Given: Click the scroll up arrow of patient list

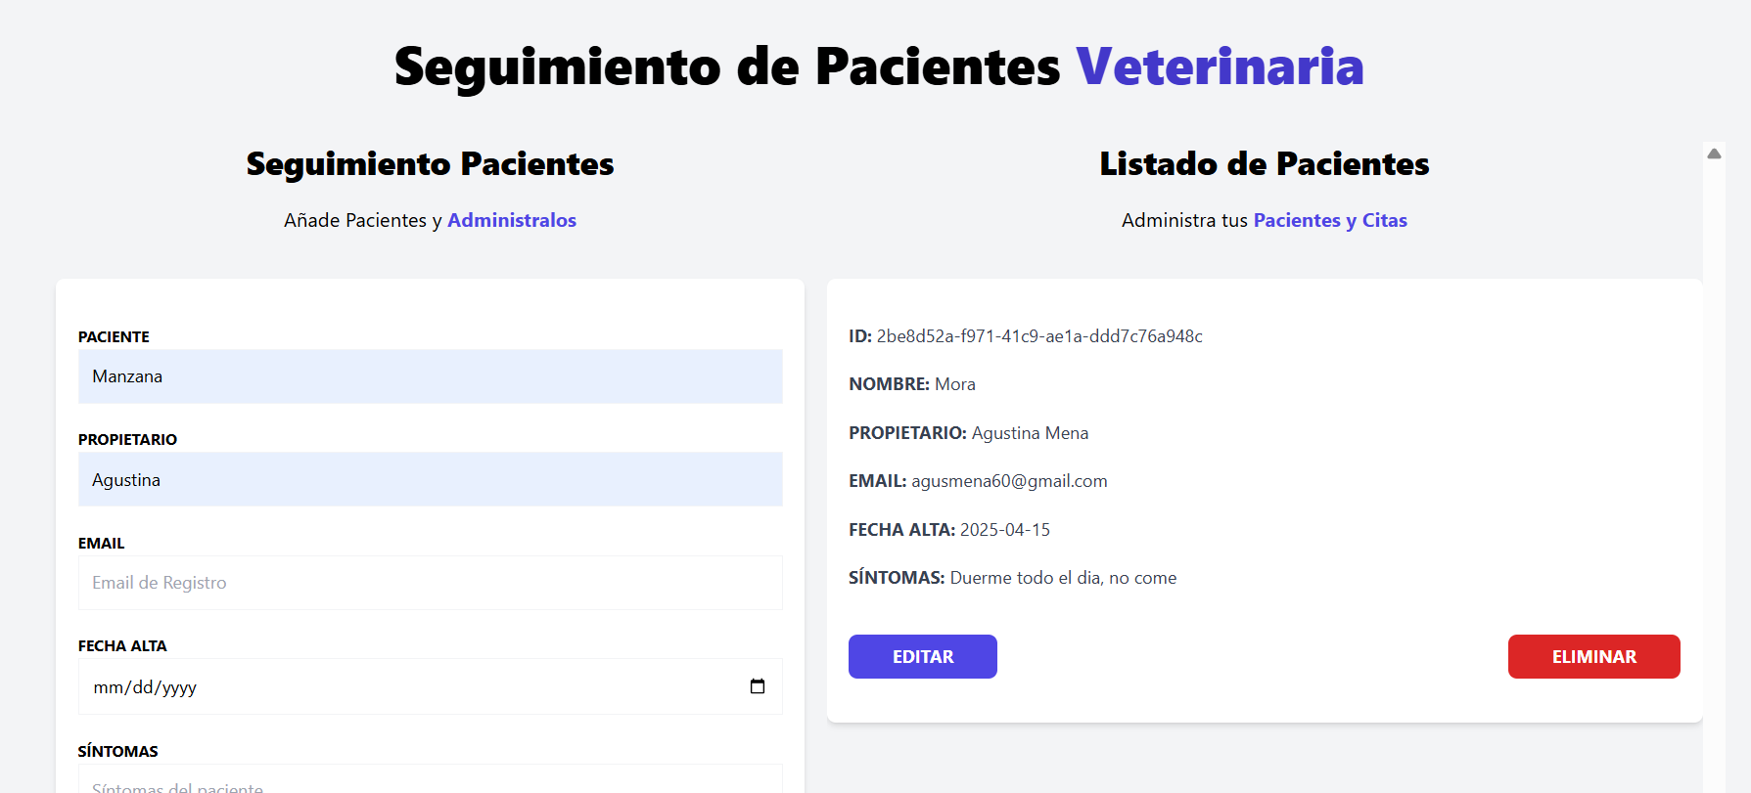Looking at the screenshot, I should pyautogui.click(x=1714, y=154).
